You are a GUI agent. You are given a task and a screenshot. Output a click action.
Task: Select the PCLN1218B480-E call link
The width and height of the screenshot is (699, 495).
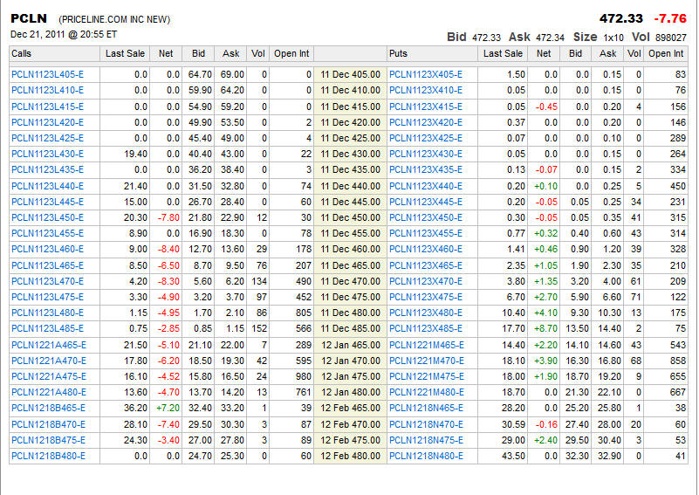47,456
